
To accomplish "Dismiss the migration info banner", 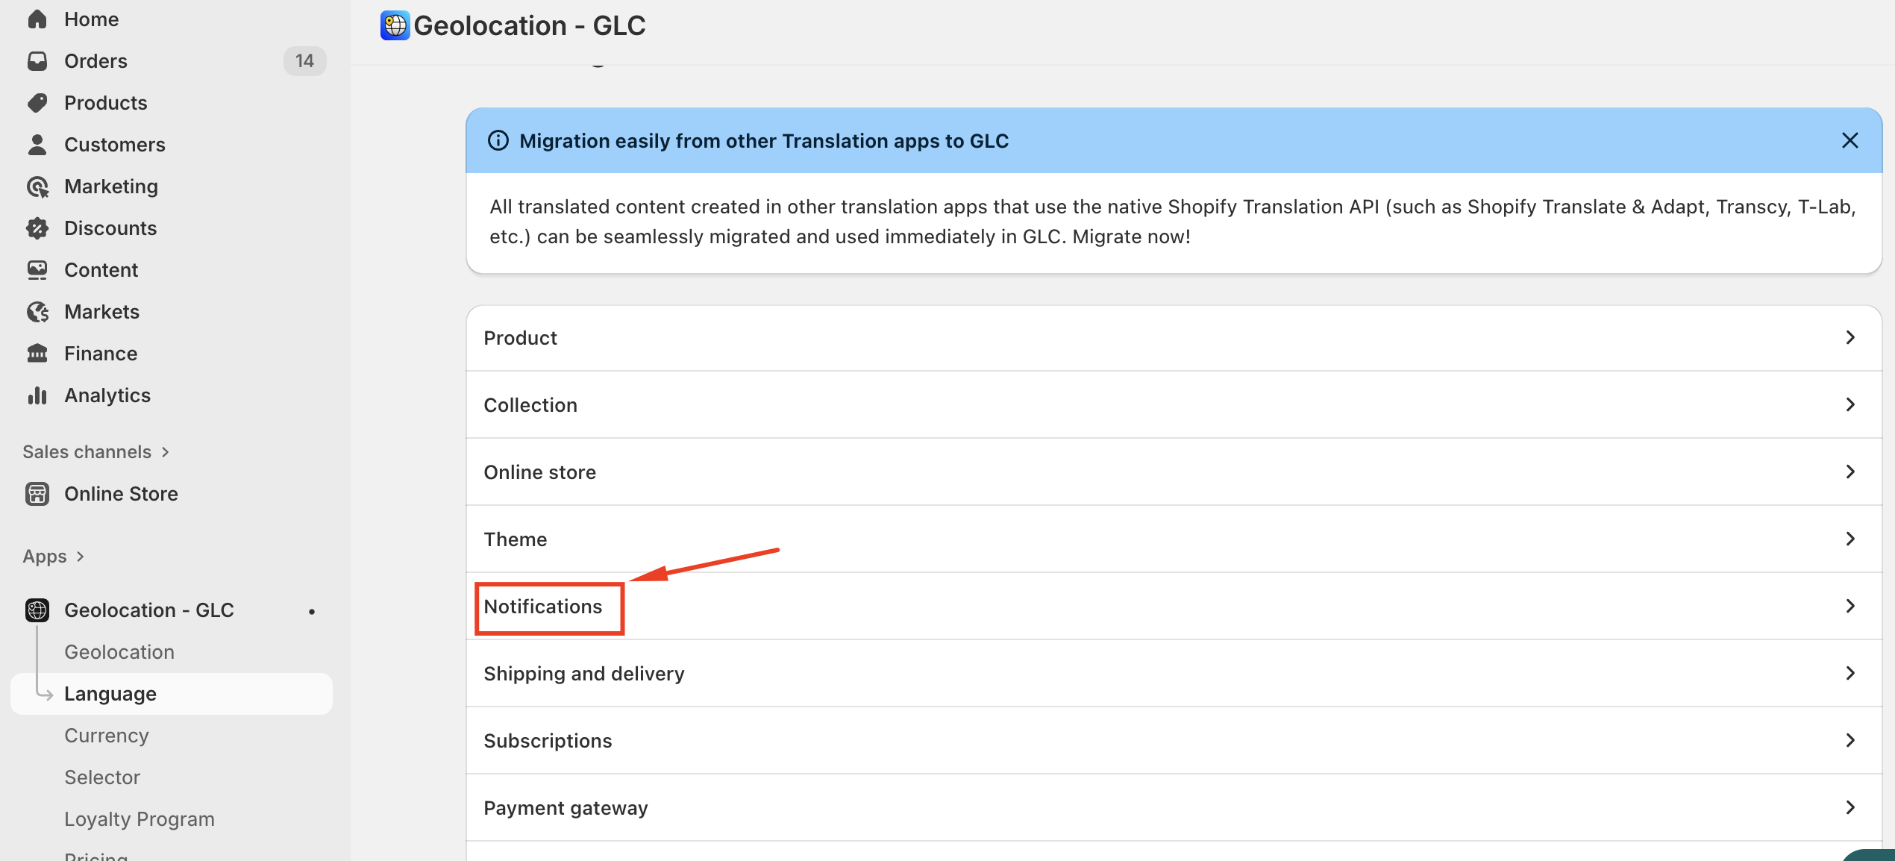I will click(1849, 140).
